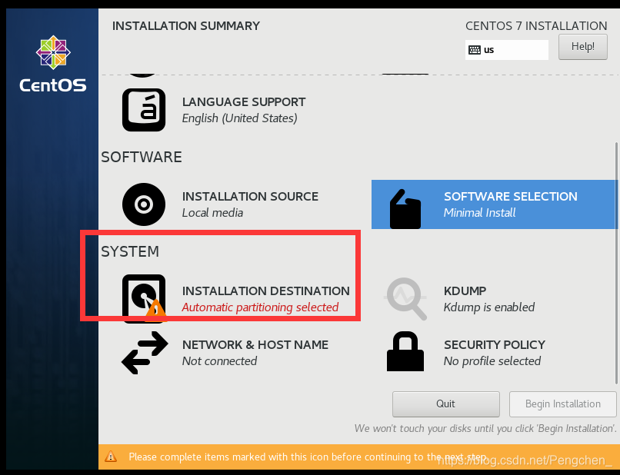The width and height of the screenshot is (620, 475).
Task: Click the warning triangle in orange notice bar
Action: pyautogui.click(x=111, y=457)
